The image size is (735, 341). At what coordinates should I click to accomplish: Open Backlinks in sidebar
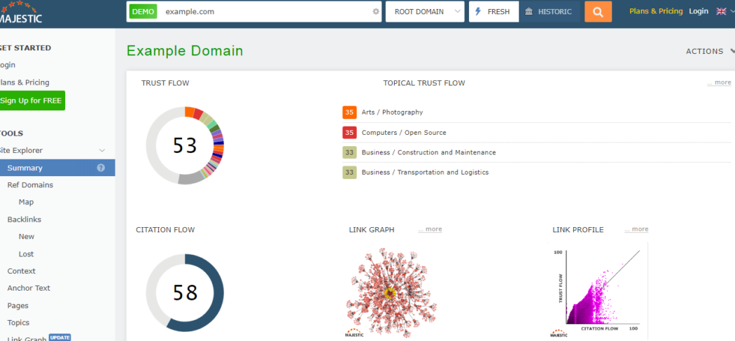coord(24,219)
